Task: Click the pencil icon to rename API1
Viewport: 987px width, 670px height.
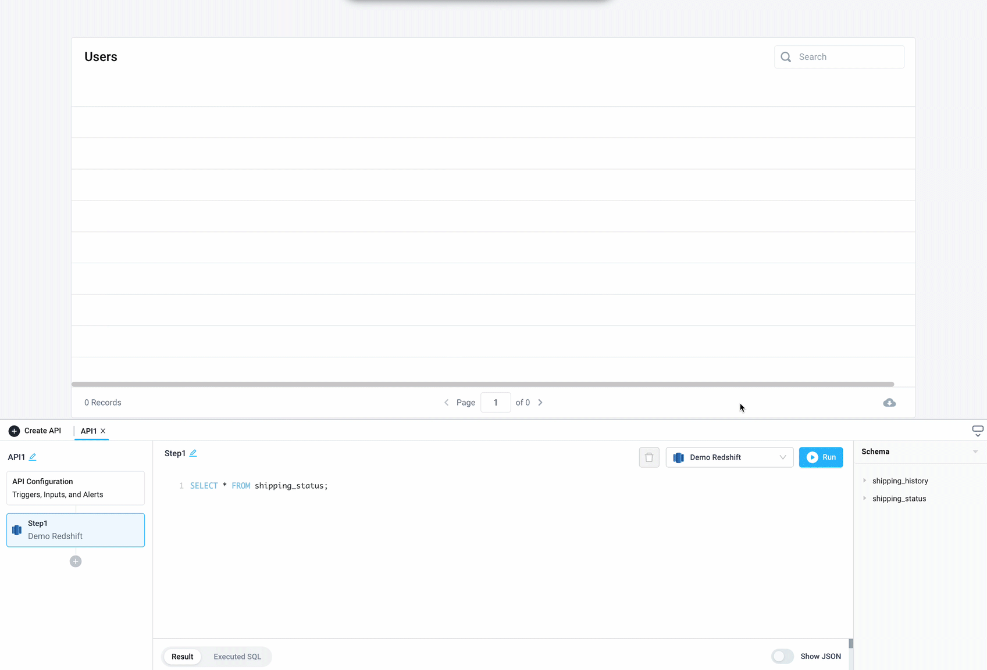Action: click(34, 457)
